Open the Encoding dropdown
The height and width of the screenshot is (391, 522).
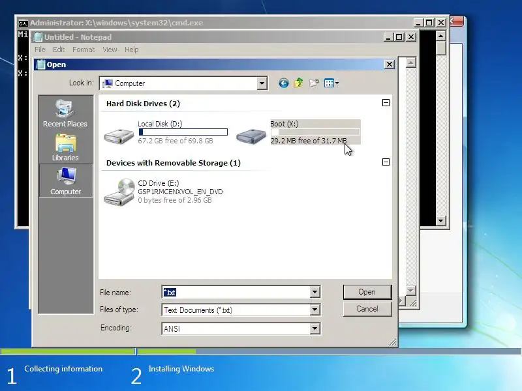click(315, 329)
